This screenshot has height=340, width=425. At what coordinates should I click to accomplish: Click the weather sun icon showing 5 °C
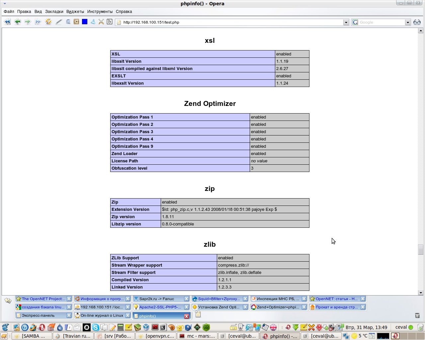point(354,336)
